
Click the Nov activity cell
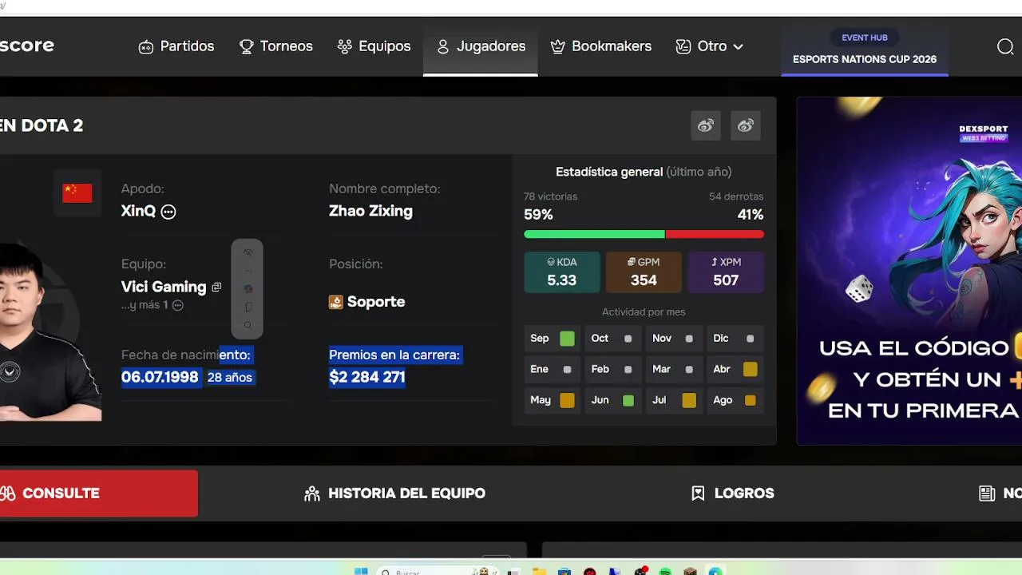click(674, 339)
